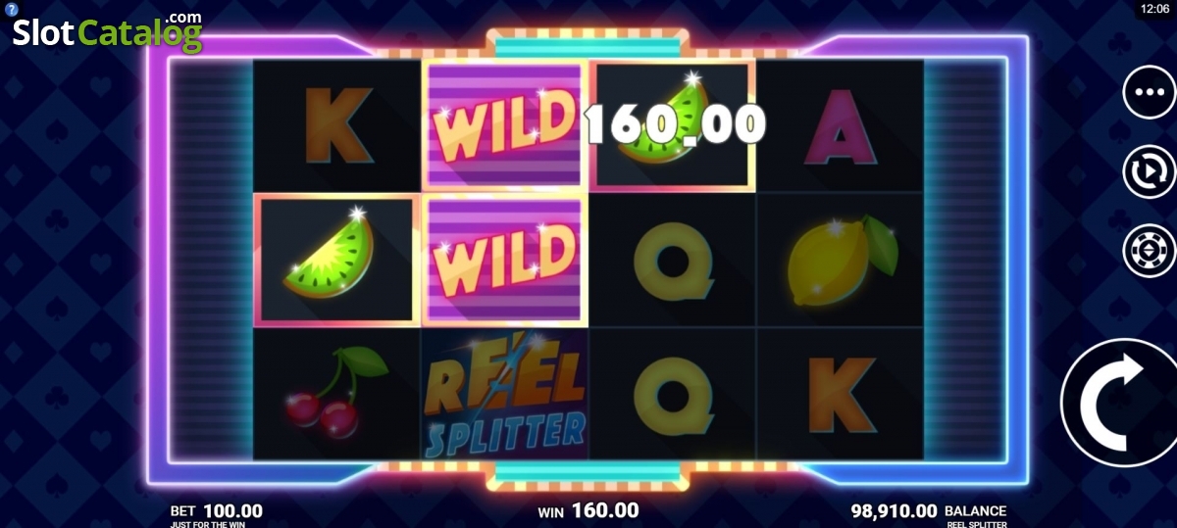
Task: Open the three-dot options menu
Action: (1150, 92)
